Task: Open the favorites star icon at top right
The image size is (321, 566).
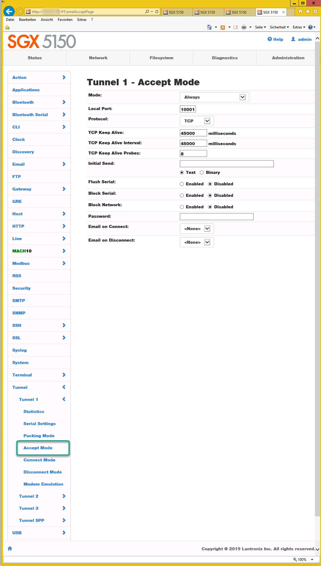Action: click(x=308, y=12)
